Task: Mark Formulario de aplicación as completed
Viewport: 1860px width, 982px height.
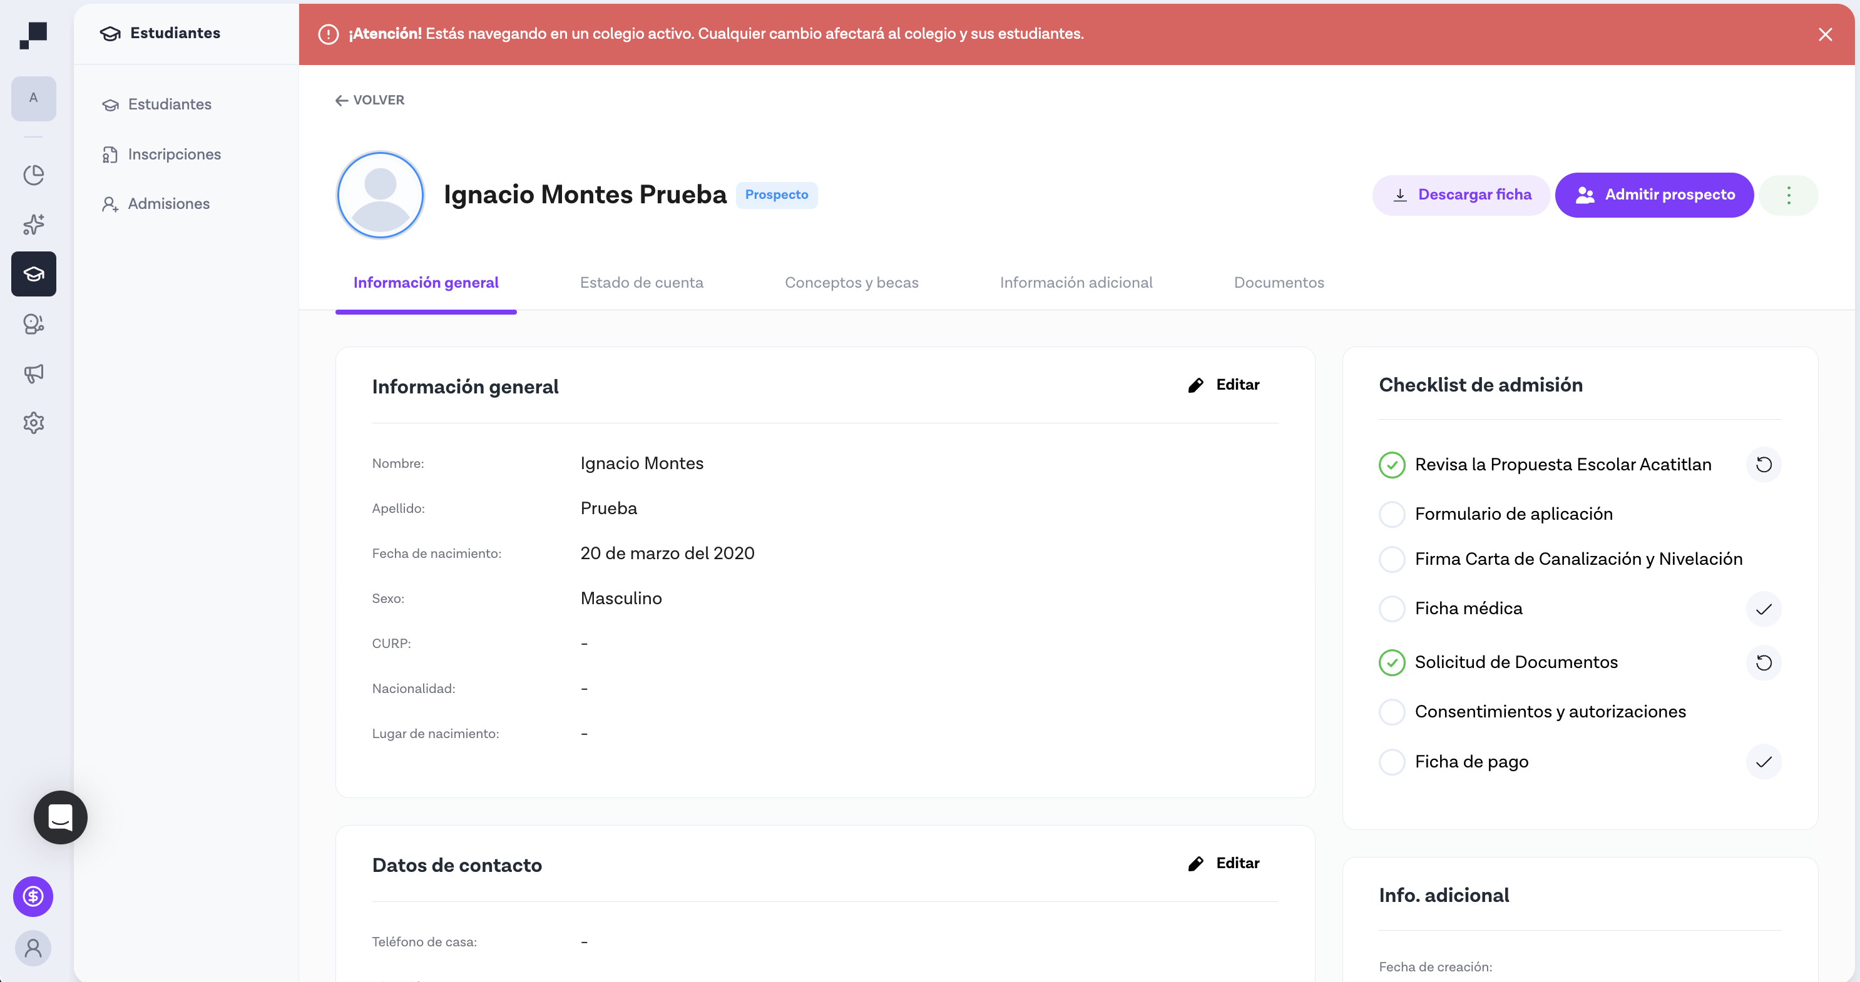Action: tap(1392, 514)
